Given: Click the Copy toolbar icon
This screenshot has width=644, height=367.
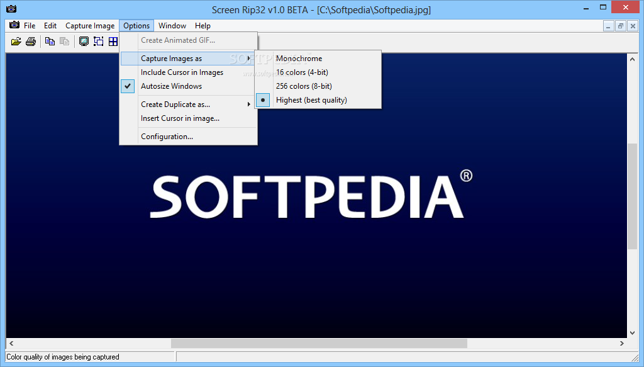Looking at the screenshot, I should pos(50,41).
